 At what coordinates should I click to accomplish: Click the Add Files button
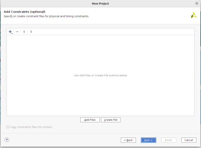(90, 120)
